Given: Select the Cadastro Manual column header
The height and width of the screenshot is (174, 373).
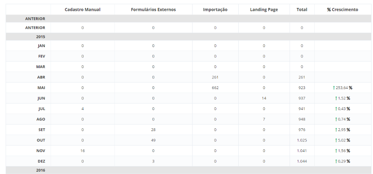Looking at the screenshot, I should pyautogui.click(x=83, y=9).
